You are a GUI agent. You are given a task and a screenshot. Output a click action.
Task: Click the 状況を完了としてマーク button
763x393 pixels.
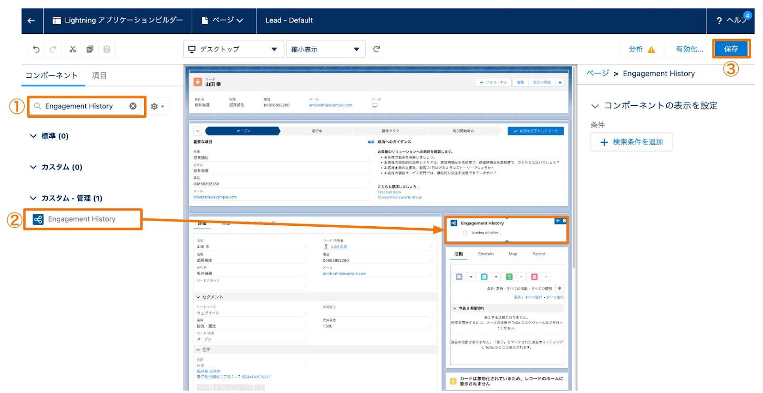point(536,131)
